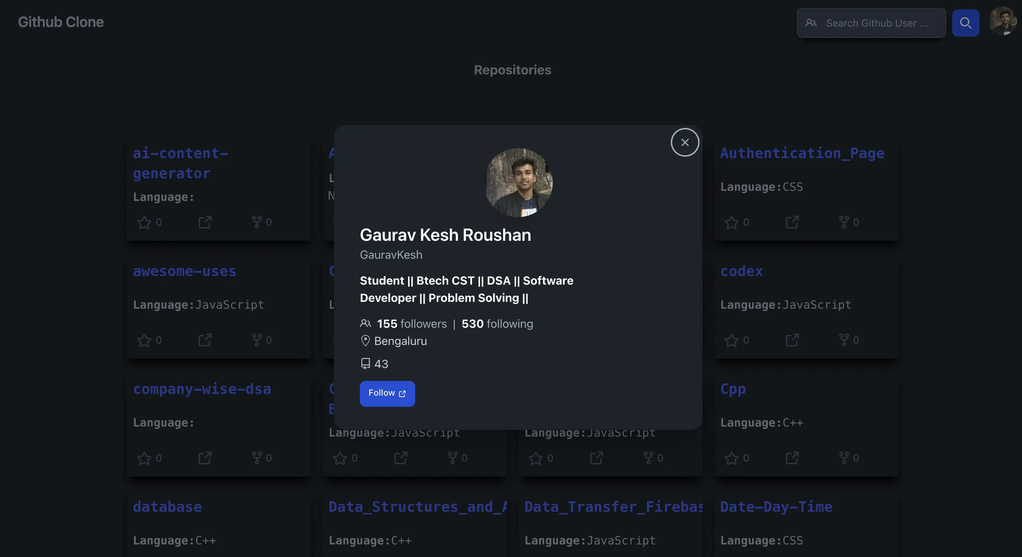
Task: Open external link icon on Cpp card
Action: tap(792, 457)
